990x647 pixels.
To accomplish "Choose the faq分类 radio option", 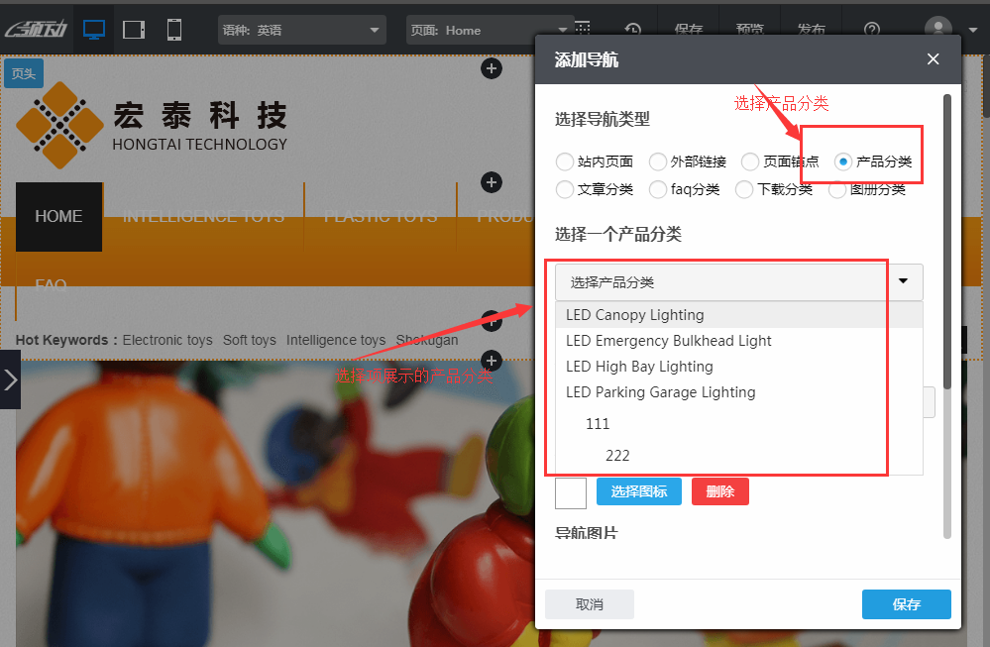I will coord(658,189).
